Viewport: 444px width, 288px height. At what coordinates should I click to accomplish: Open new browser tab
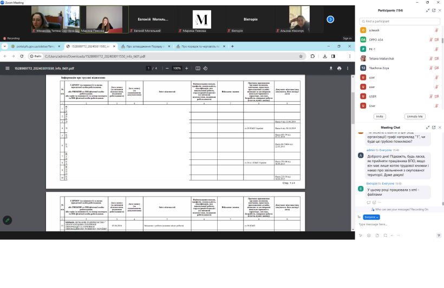point(232,46)
